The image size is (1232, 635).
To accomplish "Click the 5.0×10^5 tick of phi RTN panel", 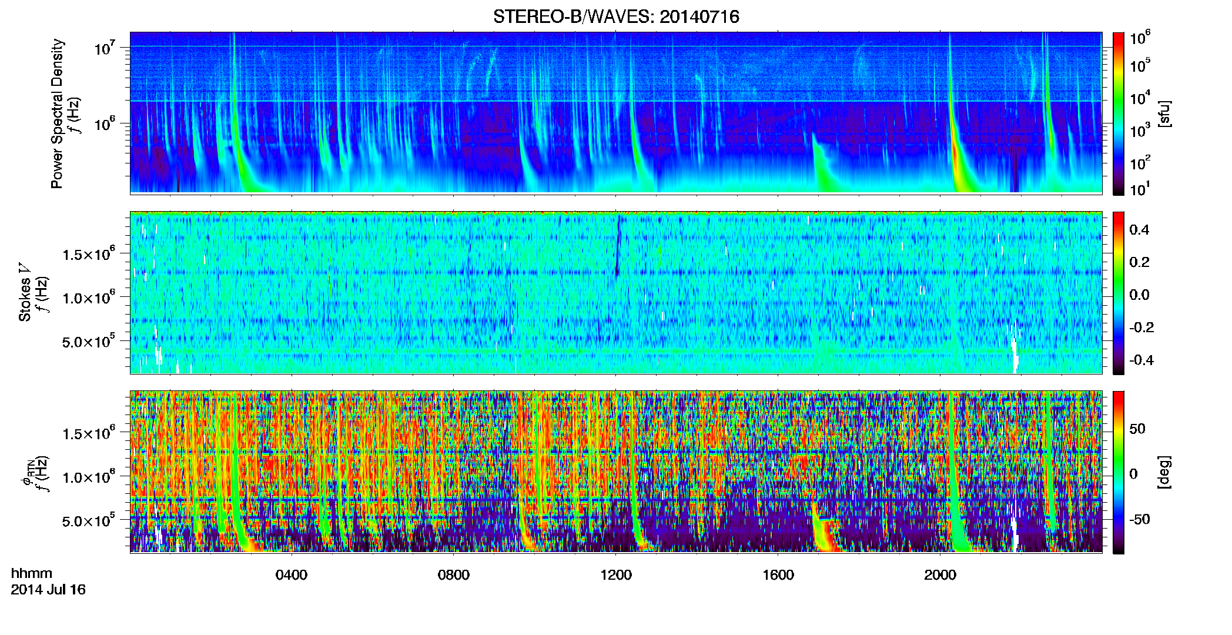I will coord(89,521).
